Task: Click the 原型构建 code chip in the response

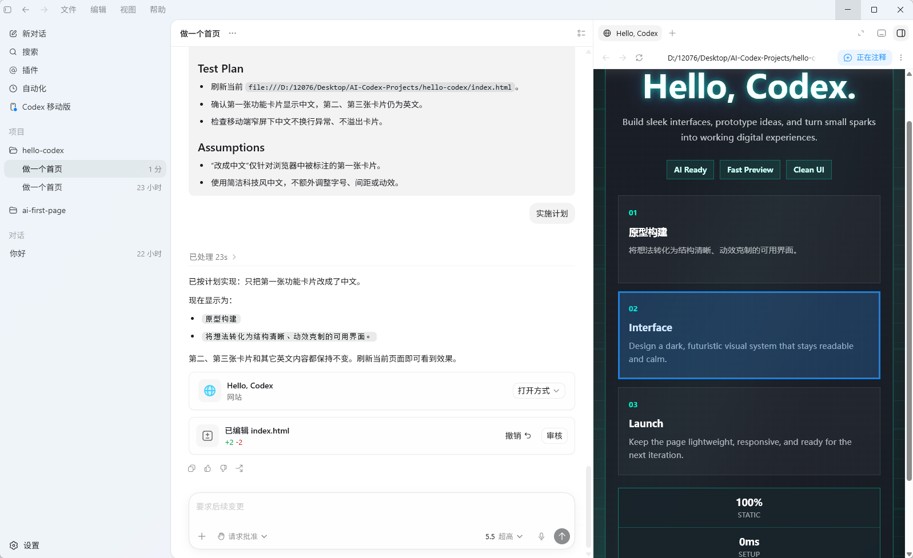Action: point(221,319)
